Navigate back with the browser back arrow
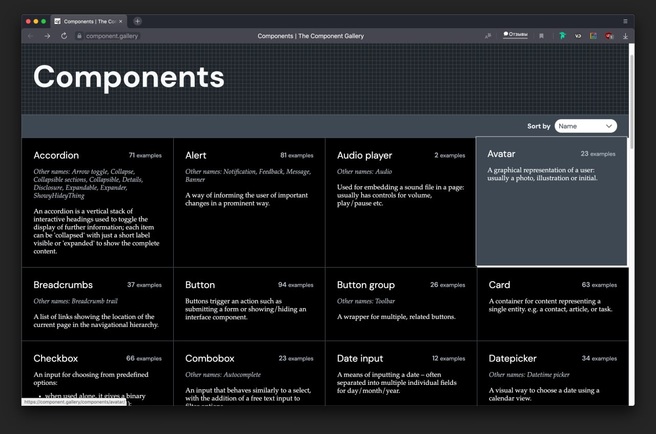This screenshot has height=434, width=656. click(x=30, y=36)
